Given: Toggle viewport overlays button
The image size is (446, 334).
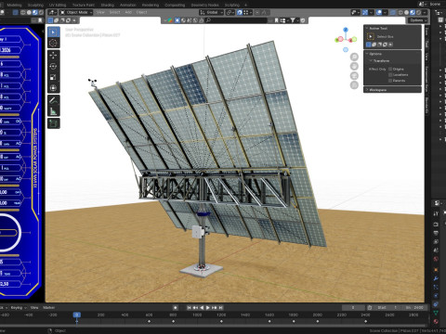Looking at the screenshot, I should 379,12.
